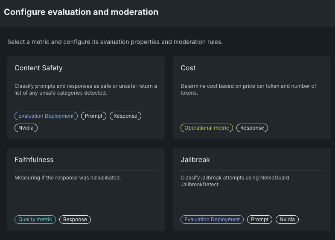Select the Content Safety metric card title
Viewport: 335px width, 240px height.
pos(38,68)
